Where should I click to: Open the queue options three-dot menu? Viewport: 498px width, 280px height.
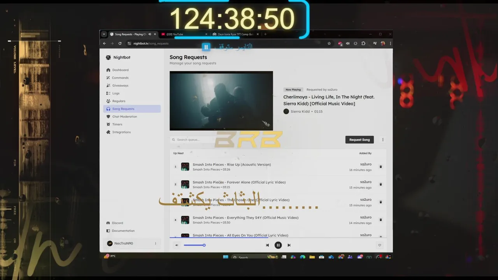pos(383,140)
